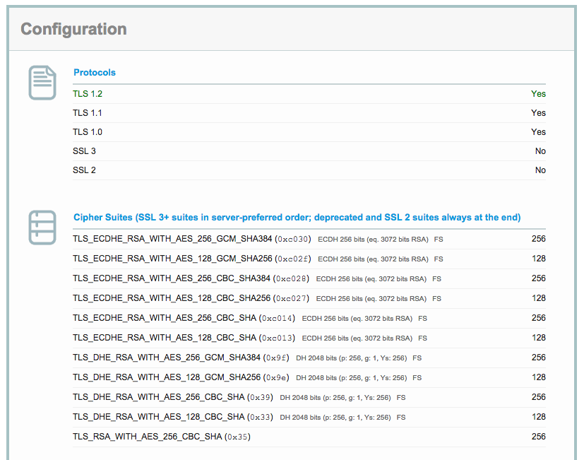584x460 pixels.
Task: Click the FS flag on the 0x9f row
Action: tap(417, 358)
